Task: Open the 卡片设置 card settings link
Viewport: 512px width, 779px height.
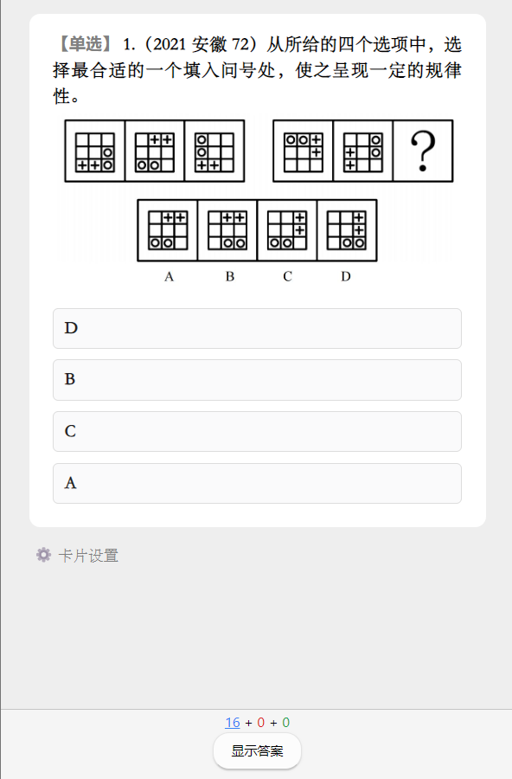Action: point(88,556)
